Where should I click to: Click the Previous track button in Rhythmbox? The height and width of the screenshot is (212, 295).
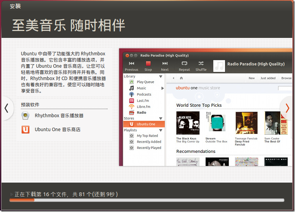131,66
